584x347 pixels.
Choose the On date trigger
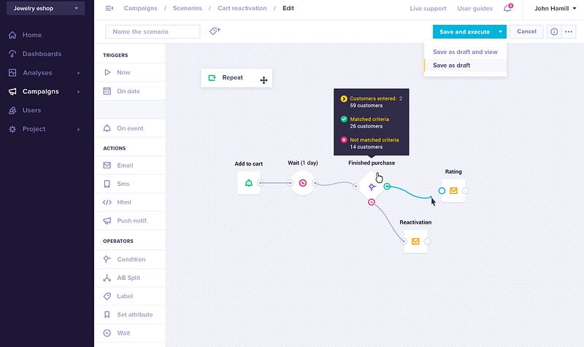[130, 91]
